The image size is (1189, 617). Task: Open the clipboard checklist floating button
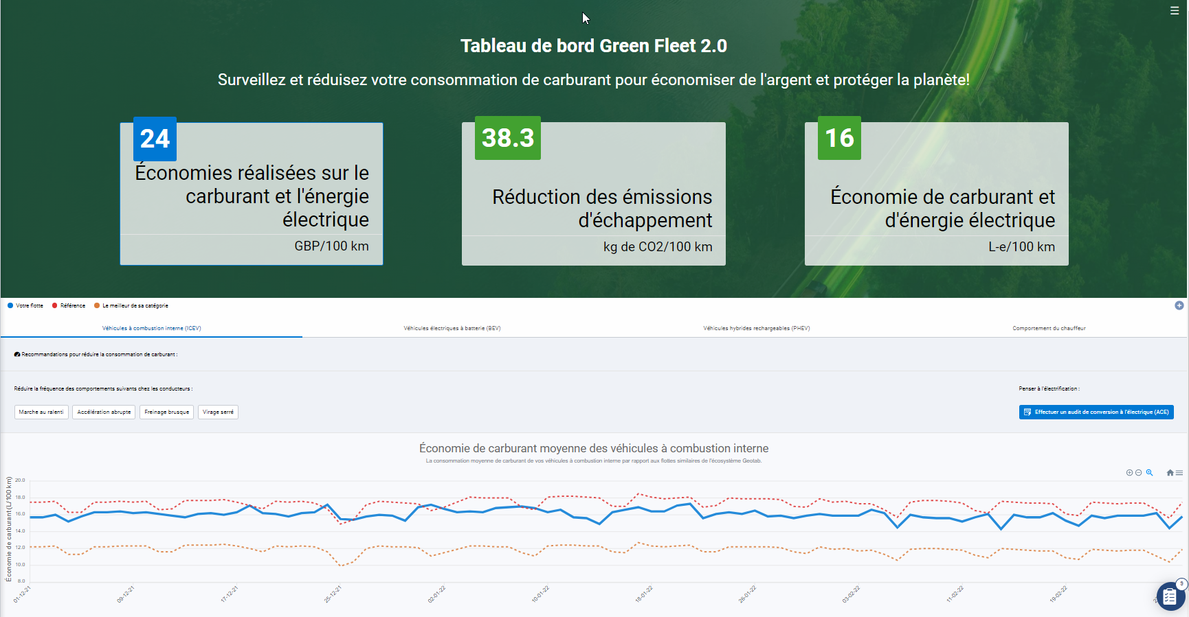[1170, 596]
